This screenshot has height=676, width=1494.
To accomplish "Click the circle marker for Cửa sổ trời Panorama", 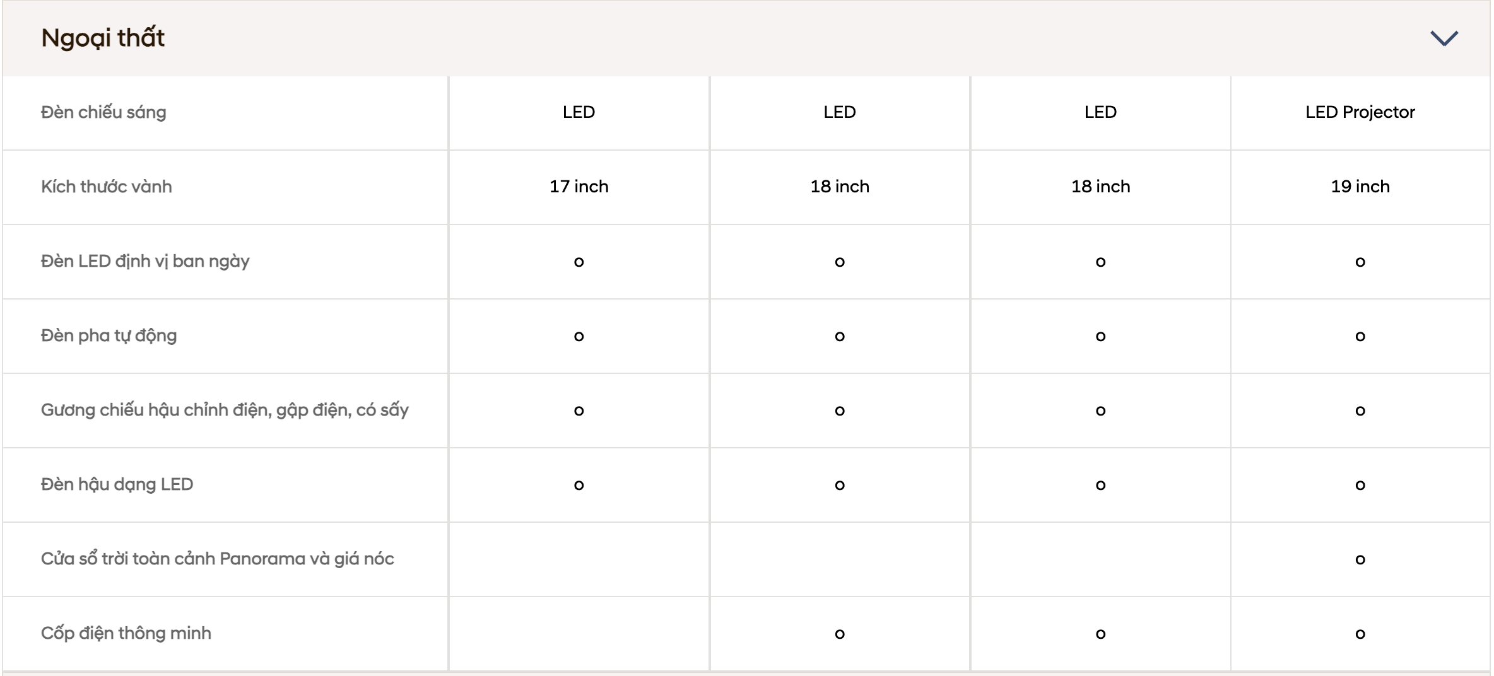I will [1360, 559].
